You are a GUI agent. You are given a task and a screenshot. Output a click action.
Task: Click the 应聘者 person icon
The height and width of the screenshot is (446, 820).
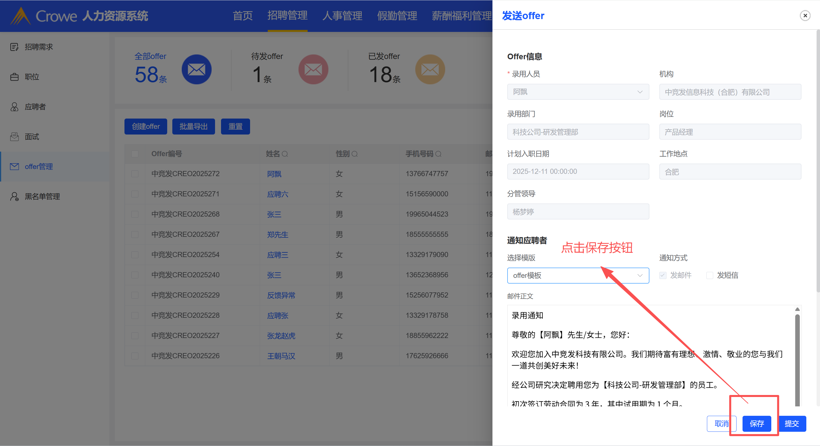pos(14,107)
